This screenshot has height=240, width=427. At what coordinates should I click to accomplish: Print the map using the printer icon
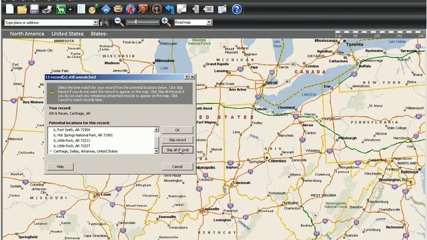coord(47,9)
